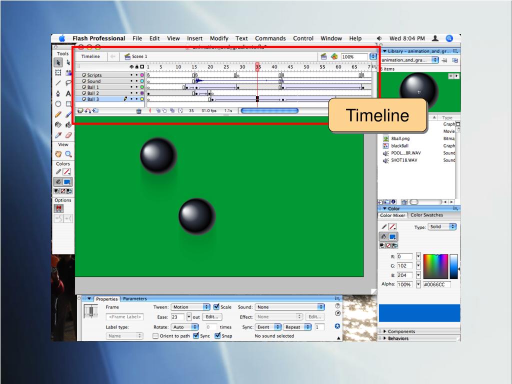The width and height of the screenshot is (512, 384).
Task: Click the delete layer trash icon
Action: pyautogui.click(x=139, y=111)
